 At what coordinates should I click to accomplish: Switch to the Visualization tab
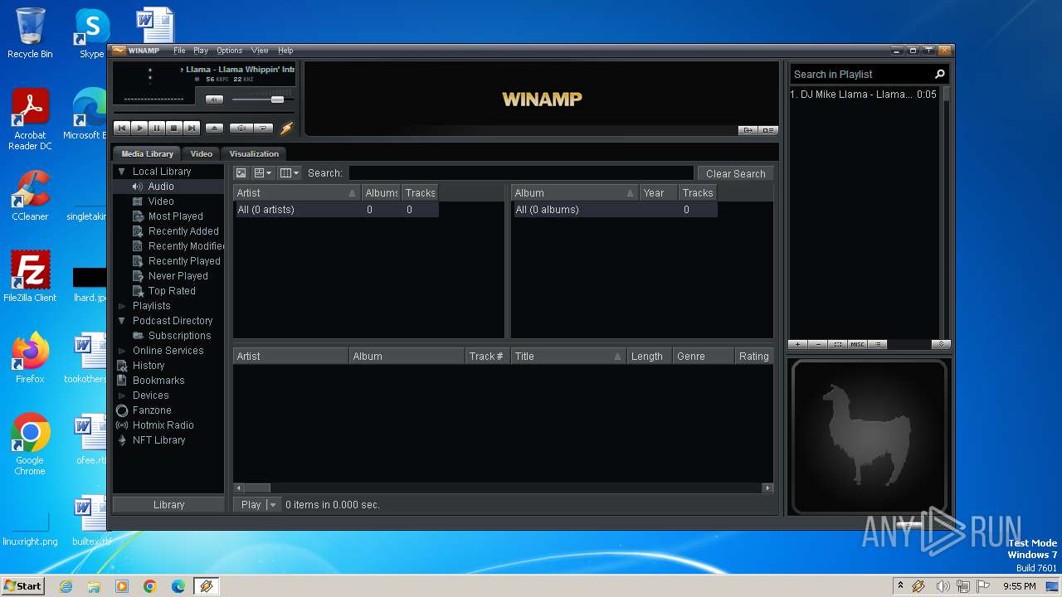point(254,153)
